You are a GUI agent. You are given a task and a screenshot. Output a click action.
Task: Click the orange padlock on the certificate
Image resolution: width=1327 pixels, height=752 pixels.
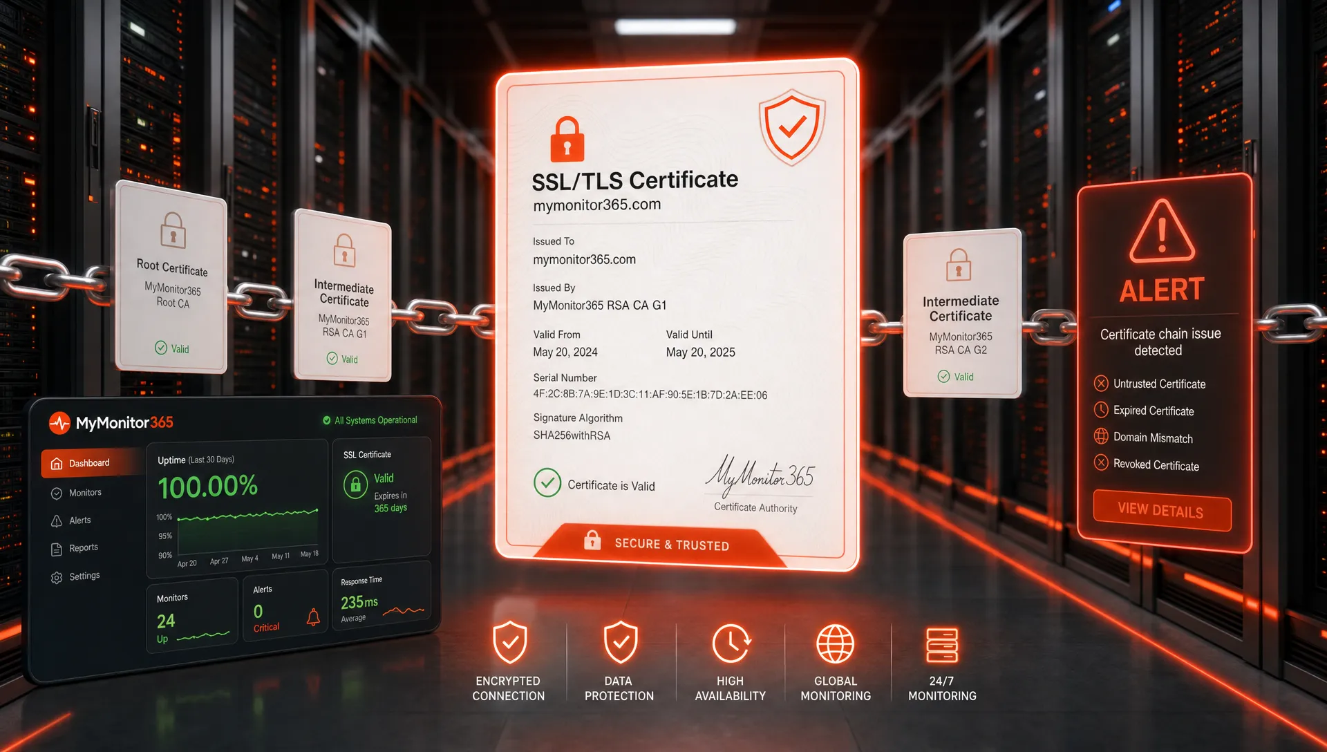pos(567,139)
